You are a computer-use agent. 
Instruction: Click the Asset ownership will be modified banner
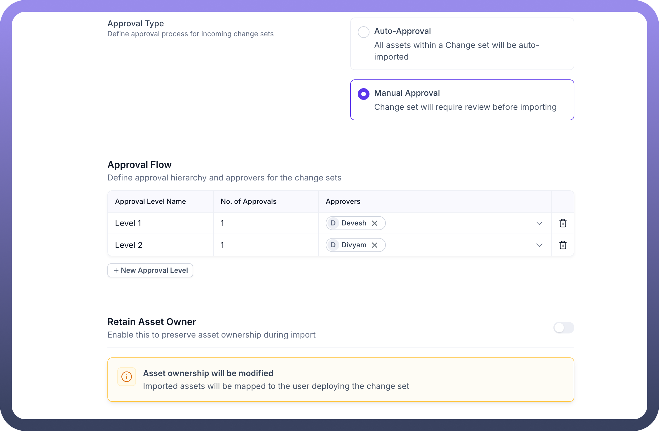pyautogui.click(x=340, y=380)
